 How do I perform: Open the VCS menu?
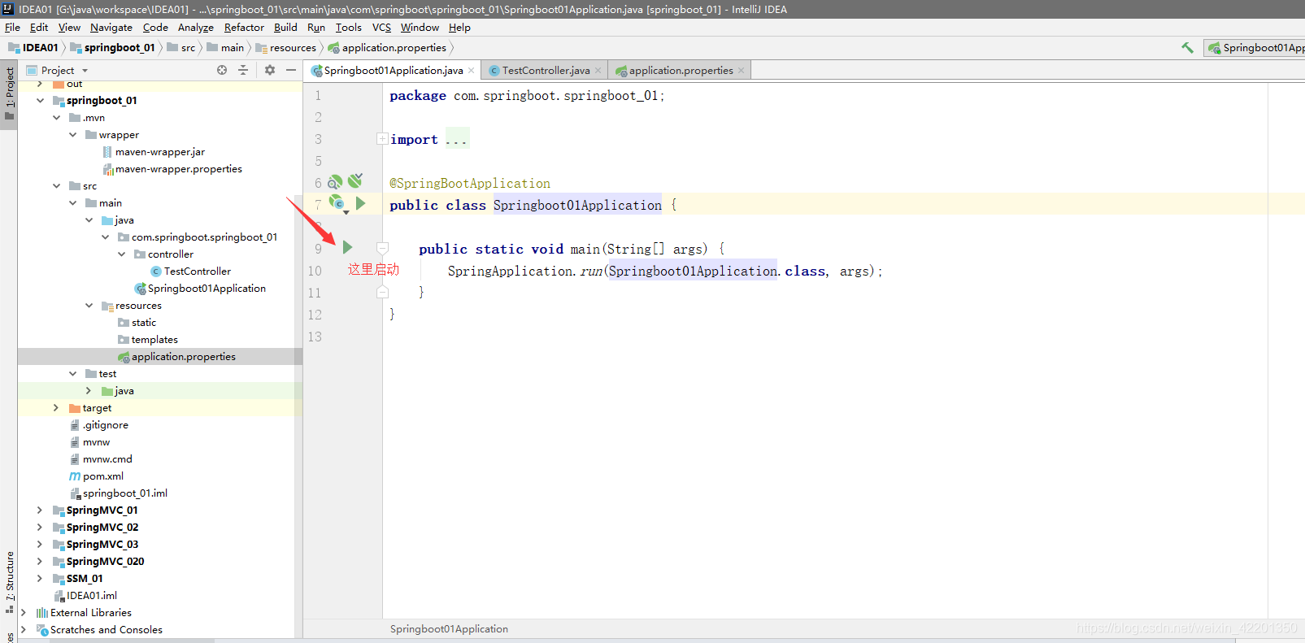pyautogui.click(x=381, y=28)
